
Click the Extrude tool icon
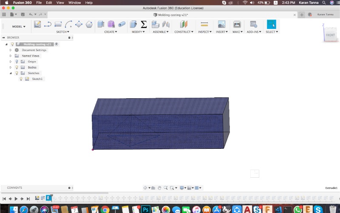[x=101, y=24]
